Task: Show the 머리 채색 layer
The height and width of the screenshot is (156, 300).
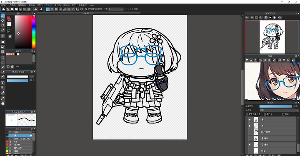Action: 250,132
